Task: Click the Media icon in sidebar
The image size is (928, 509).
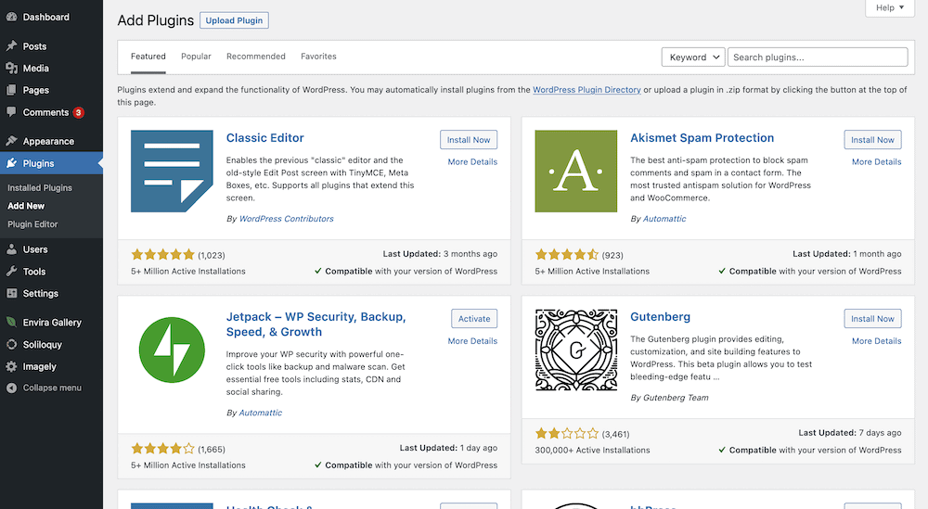Action: coord(11,68)
